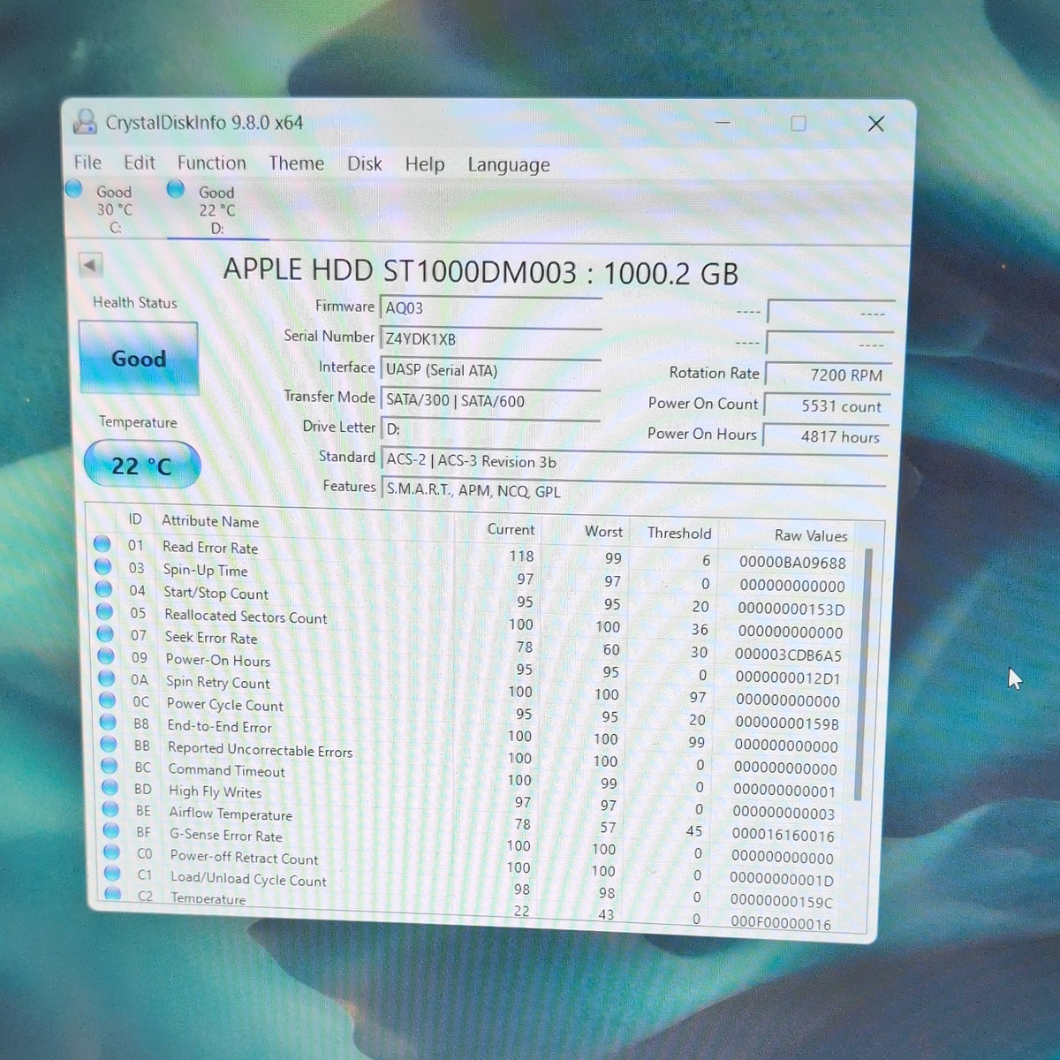Click status icon for Power-On Hours row
The width and height of the screenshot is (1060, 1060).
(106, 656)
